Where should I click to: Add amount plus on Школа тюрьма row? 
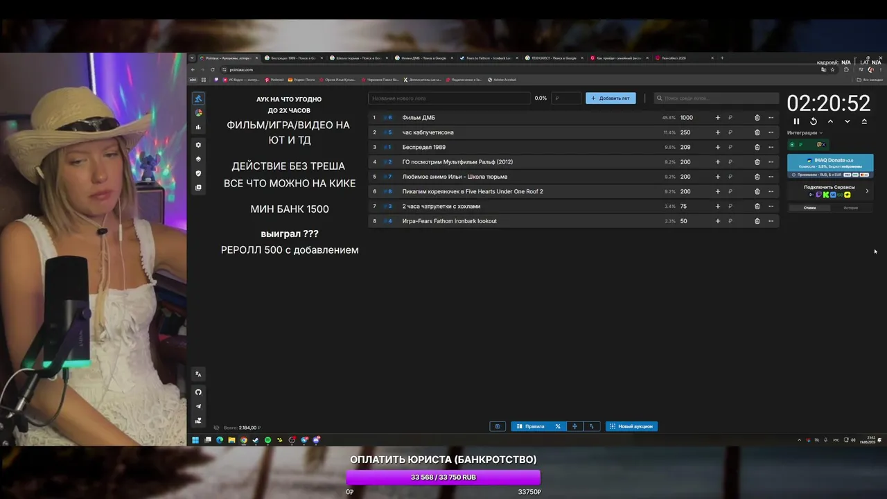coord(717,177)
